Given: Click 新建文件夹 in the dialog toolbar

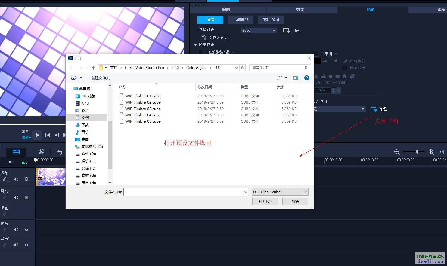Looking at the screenshot, I should 101,78.
